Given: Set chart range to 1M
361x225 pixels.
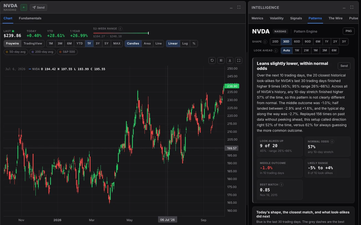Looking at the screenshot, I should click(x=51, y=44).
